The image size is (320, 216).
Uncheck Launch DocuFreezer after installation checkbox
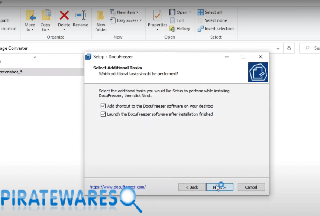point(103,114)
